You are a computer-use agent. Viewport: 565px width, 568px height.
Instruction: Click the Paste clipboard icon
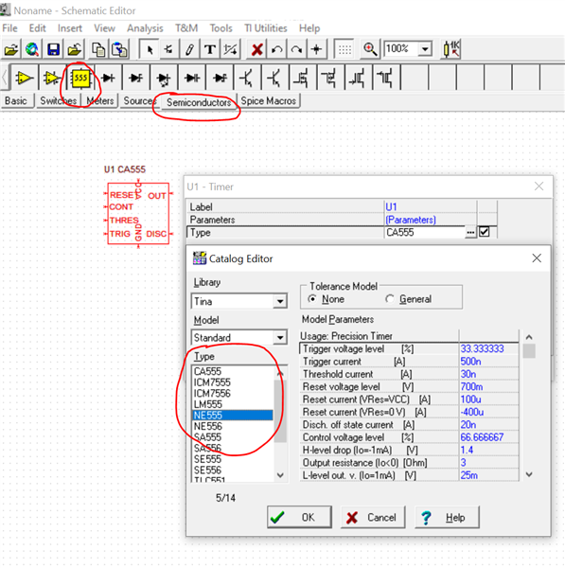pyautogui.click(x=119, y=49)
